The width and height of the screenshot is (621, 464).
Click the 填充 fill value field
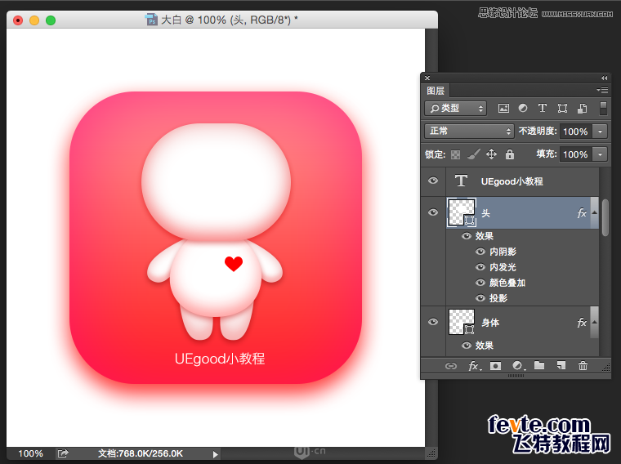click(x=574, y=154)
